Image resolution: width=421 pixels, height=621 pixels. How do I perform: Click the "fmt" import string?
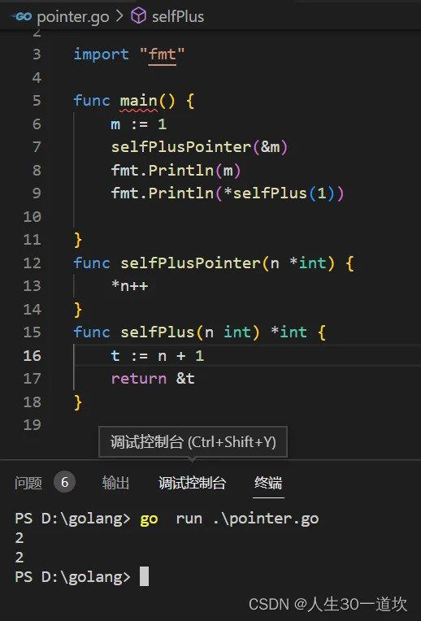click(163, 54)
